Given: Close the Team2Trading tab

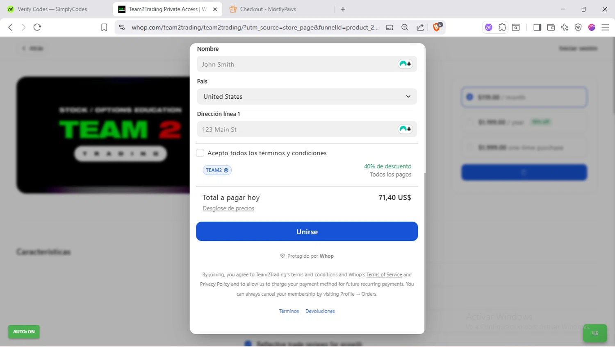Looking at the screenshot, I should [x=215, y=9].
